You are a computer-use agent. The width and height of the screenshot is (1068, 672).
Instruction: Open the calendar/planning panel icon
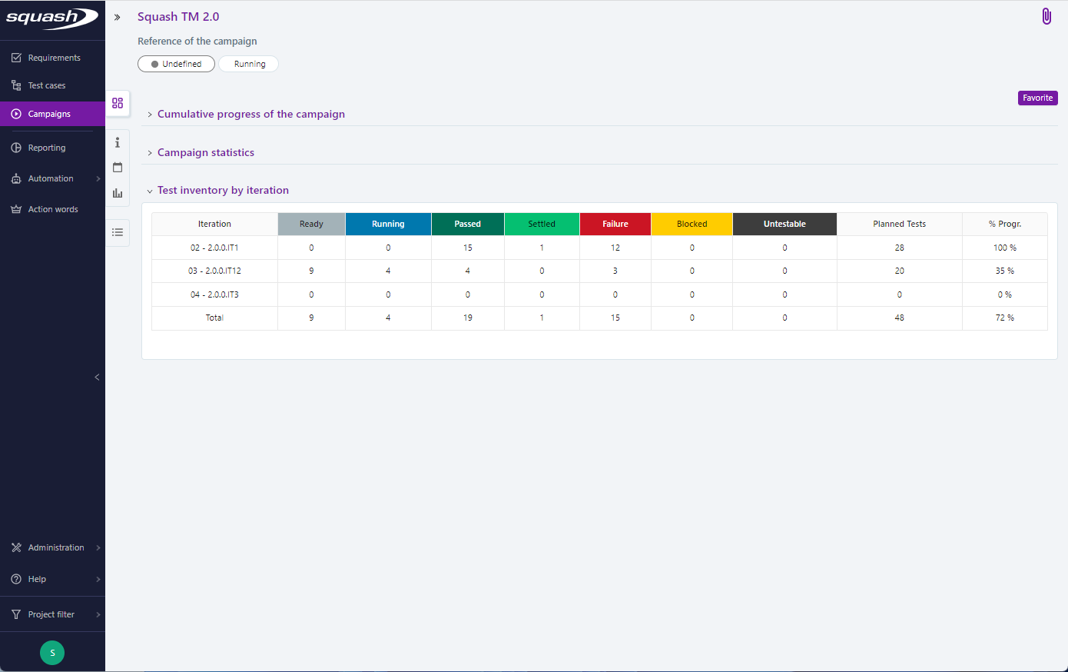click(118, 167)
